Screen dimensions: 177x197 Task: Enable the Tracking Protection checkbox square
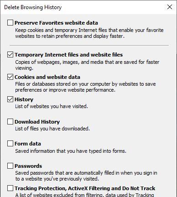pos(10,188)
